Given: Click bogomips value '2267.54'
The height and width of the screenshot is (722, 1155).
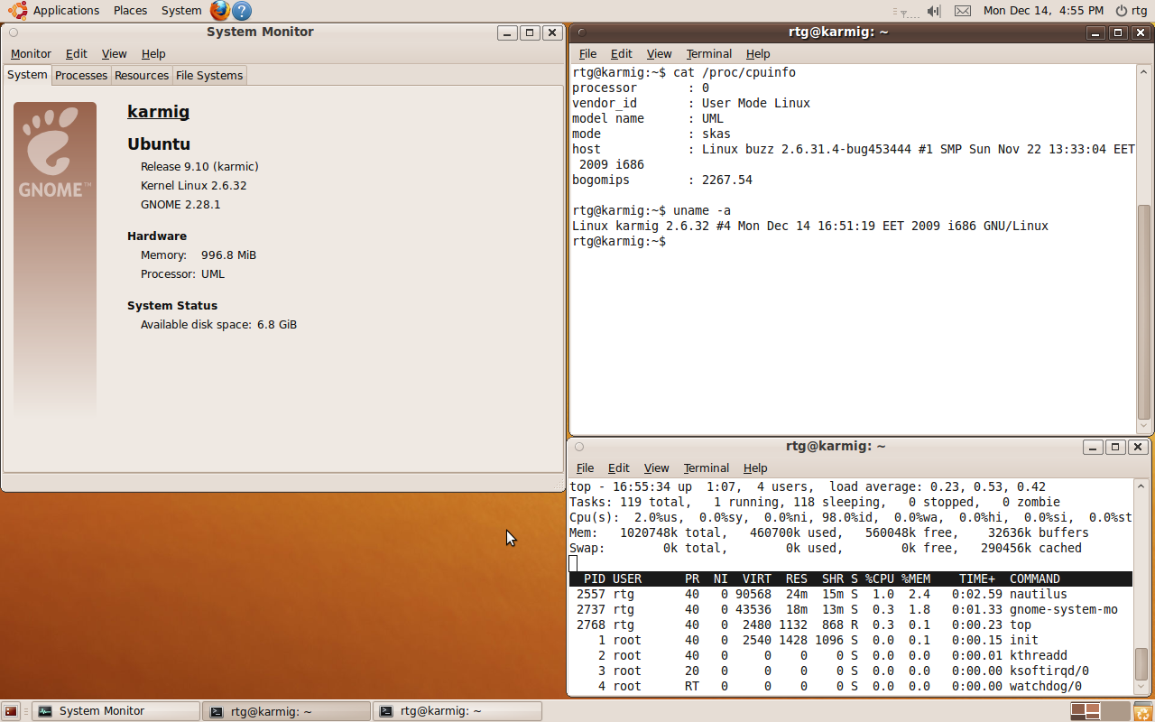Looking at the screenshot, I should tap(727, 180).
